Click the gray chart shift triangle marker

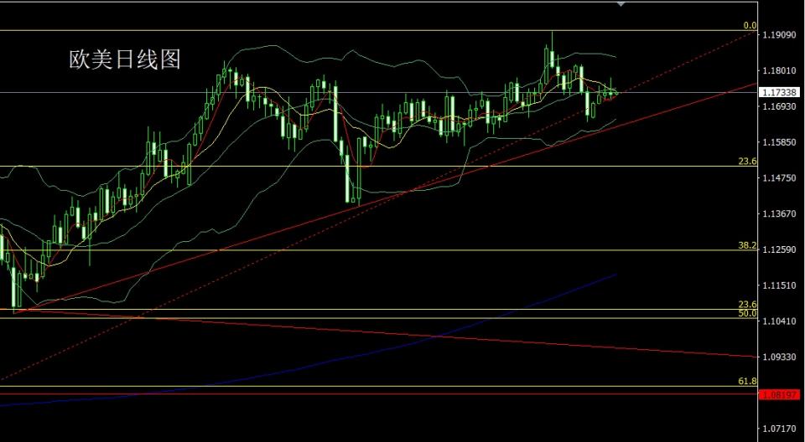[621, 4]
